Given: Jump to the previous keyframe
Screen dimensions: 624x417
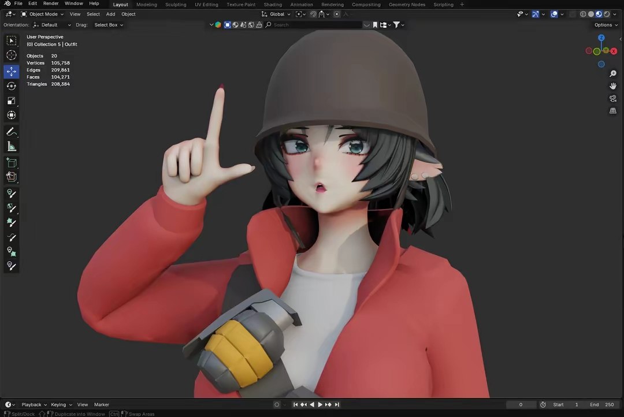Looking at the screenshot, I should point(304,404).
